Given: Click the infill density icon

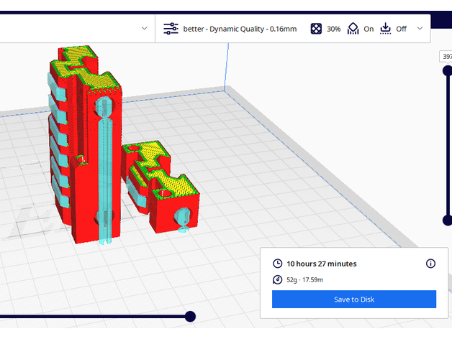Looking at the screenshot, I should coord(316,29).
